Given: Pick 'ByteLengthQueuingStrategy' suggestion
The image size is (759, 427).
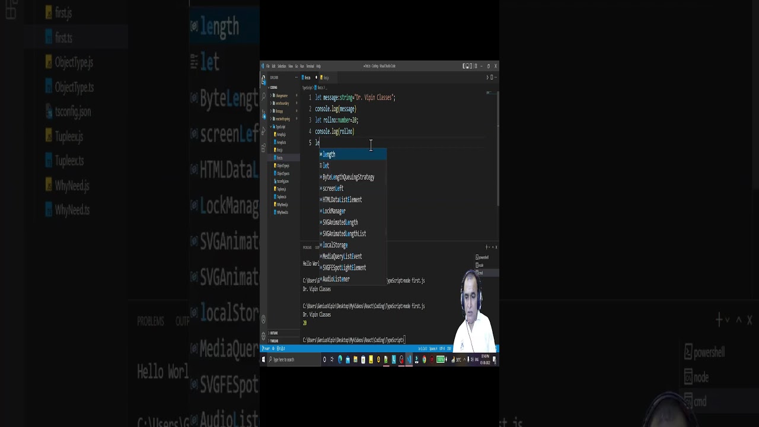Looking at the screenshot, I should [x=353, y=177].
